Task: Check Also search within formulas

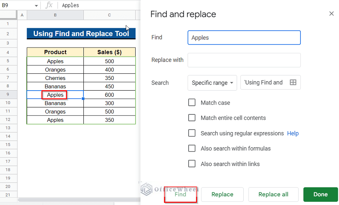Action: (x=192, y=148)
